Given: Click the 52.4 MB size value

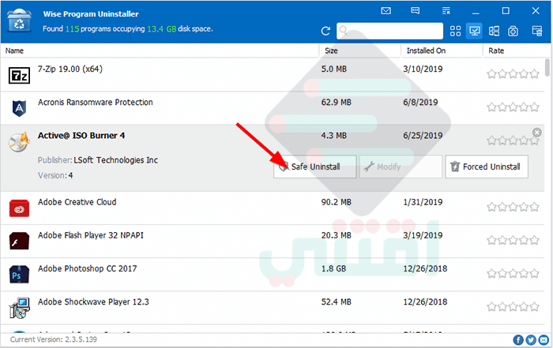Looking at the screenshot, I should pos(336,302).
